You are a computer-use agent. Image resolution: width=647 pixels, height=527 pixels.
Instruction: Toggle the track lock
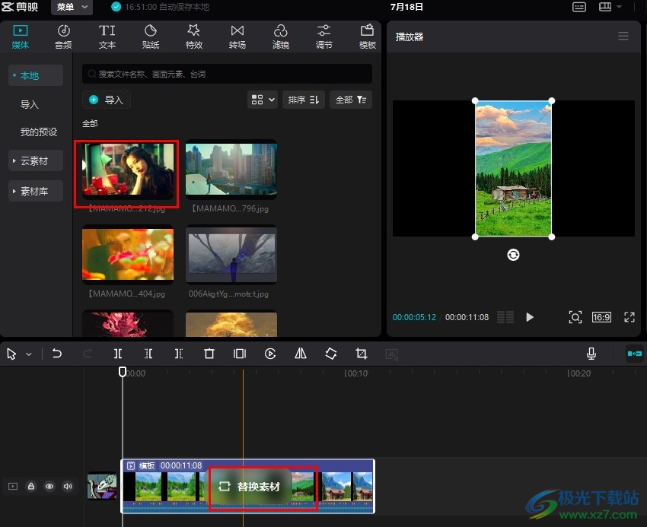point(31,486)
